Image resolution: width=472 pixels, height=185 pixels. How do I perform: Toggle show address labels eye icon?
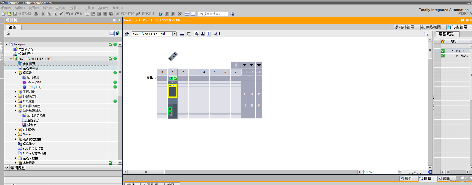click(x=197, y=33)
